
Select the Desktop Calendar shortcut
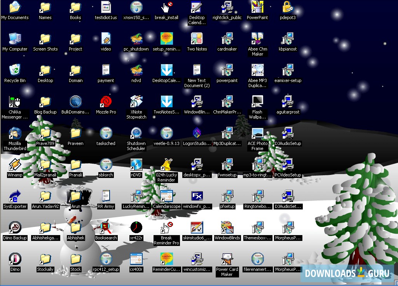click(197, 7)
